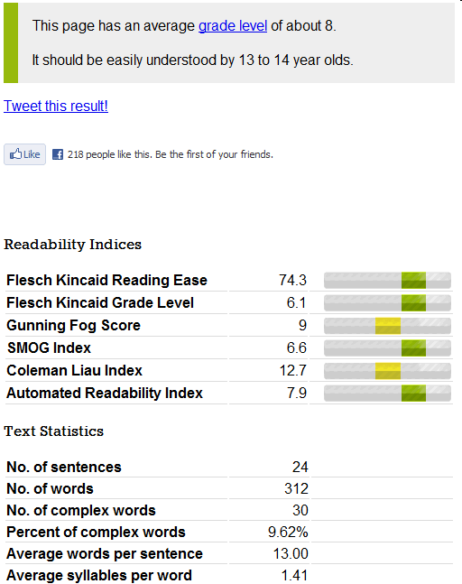The height and width of the screenshot is (584, 462).
Task: Click the Flesch Kincaid Grade Level bar
Action: (x=387, y=302)
